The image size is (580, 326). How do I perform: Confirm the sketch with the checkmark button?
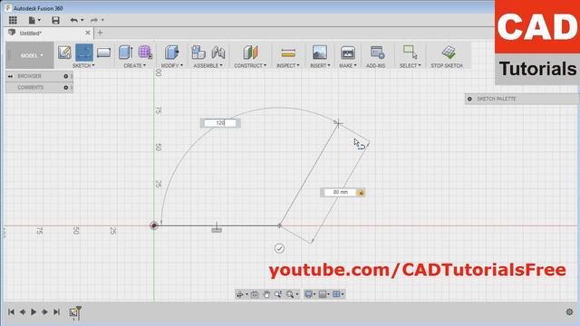[x=279, y=248]
